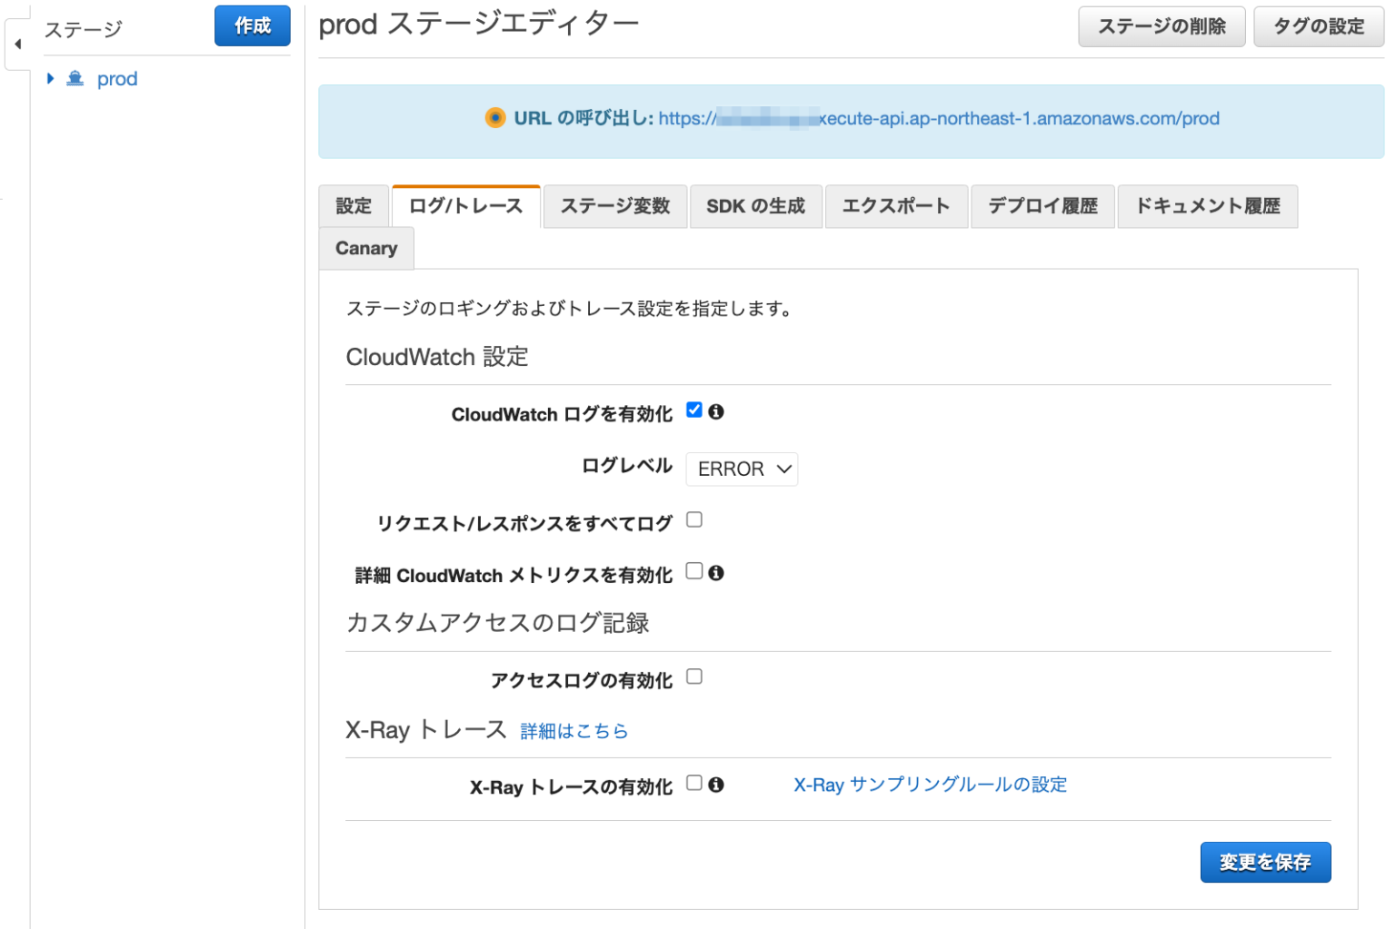Open X-Ray サンプリングルールの設定 link

930,785
